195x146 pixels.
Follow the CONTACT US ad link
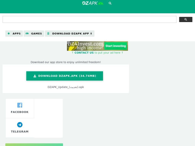tap(84, 53)
